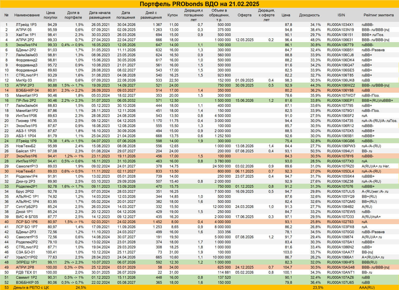
Task: Click the bond name 'СамолетР13'
Action: coord(26,166)
